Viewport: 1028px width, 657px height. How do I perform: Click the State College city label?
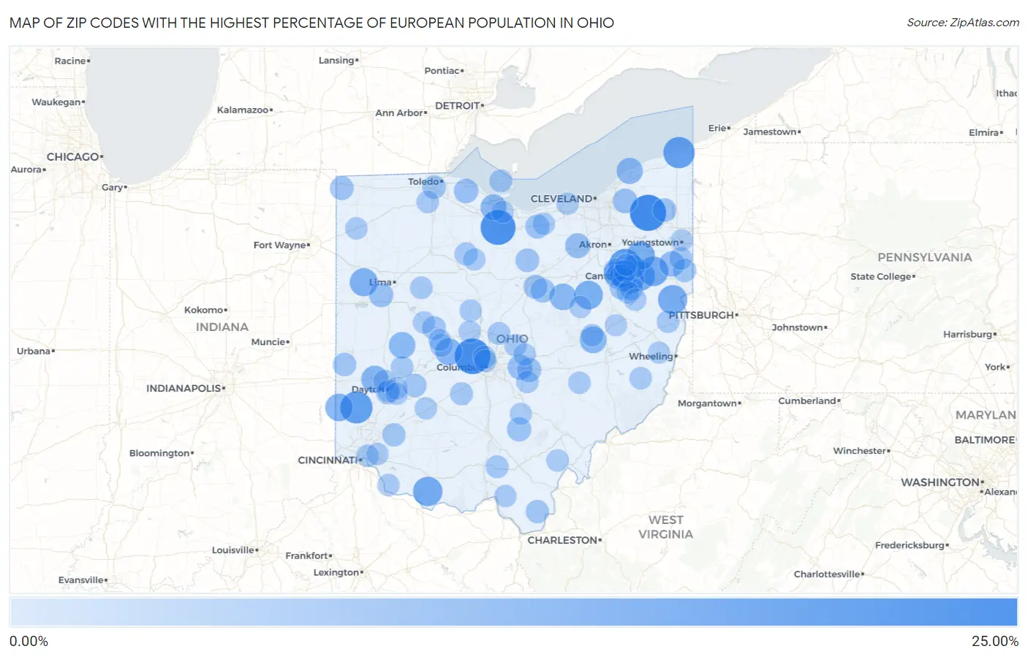(880, 276)
